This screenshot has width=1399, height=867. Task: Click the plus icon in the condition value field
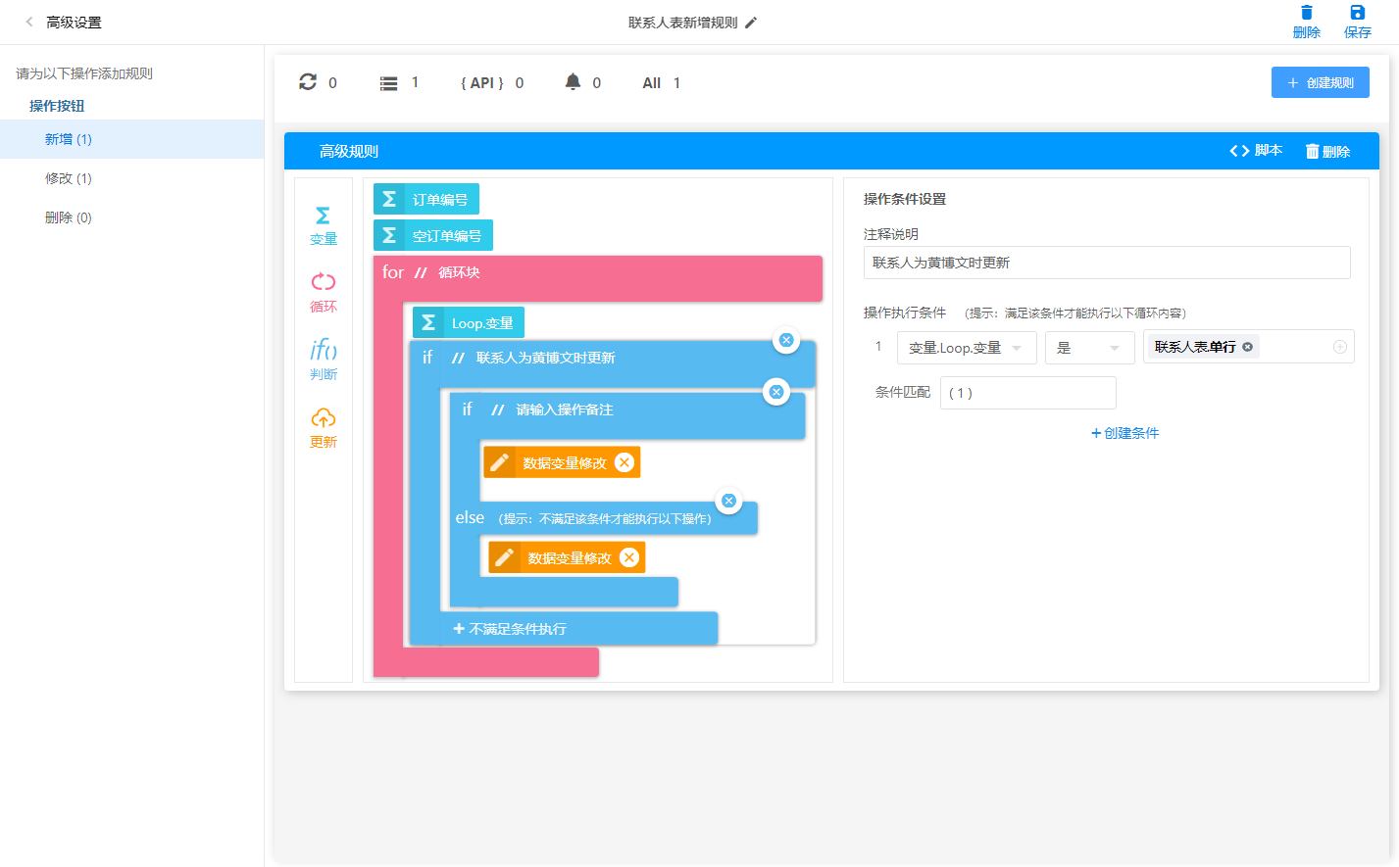click(1339, 347)
